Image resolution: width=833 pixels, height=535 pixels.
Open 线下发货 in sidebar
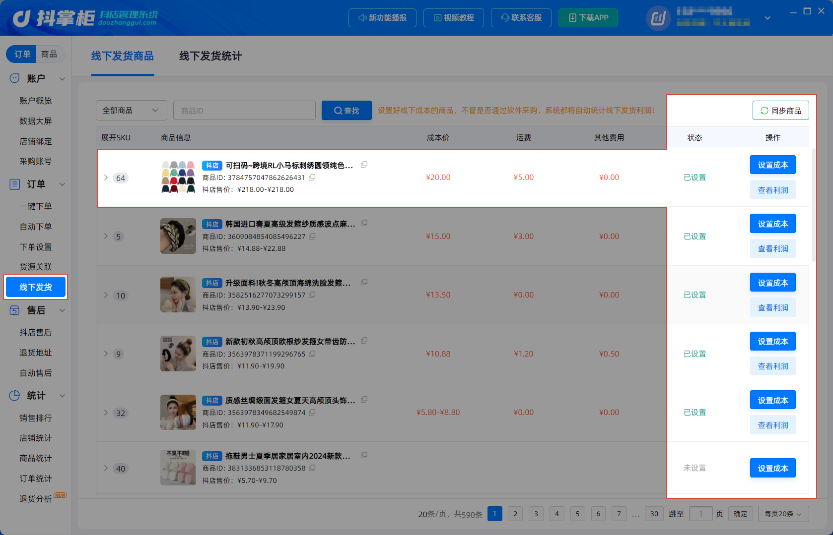[x=36, y=287]
